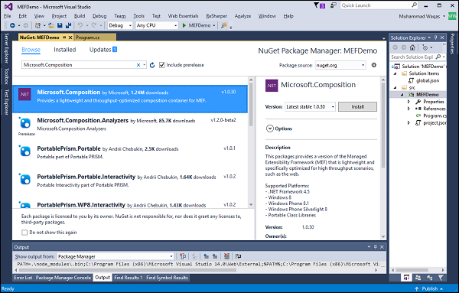Select PortablePrism.Portable package row
The height and width of the screenshot is (293, 459).
tap(130, 155)
